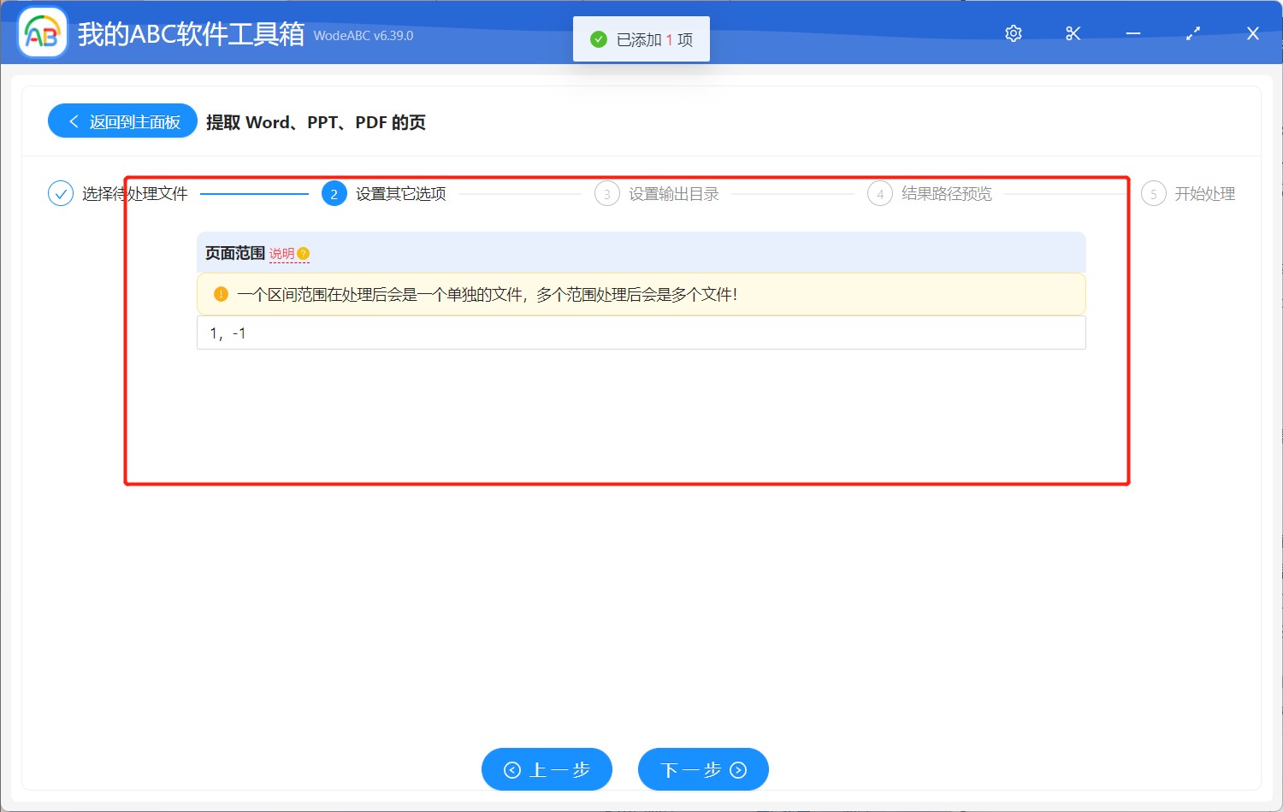The width and height of the screenshot is (1283, 812).
Task: Go back to the main panel
Action: 123,121
